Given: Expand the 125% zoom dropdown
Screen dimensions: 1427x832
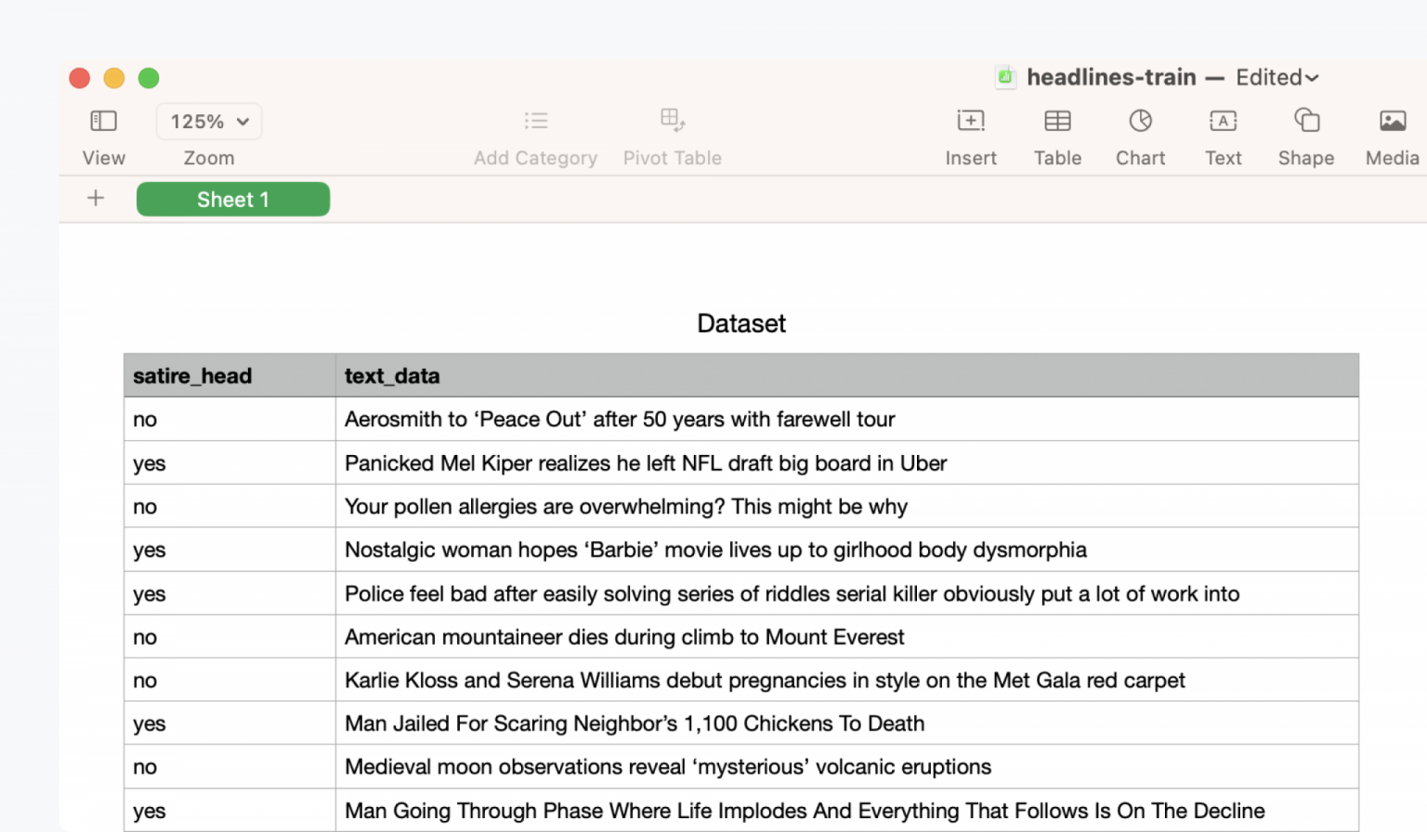Looking at the screenshot, I should coord(209,122).
